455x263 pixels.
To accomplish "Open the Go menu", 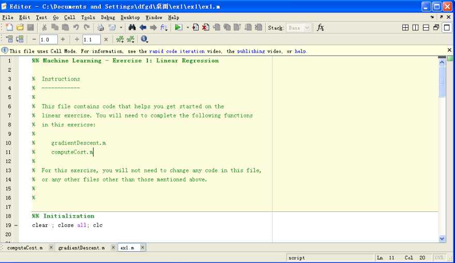I will tap(56, 18).
